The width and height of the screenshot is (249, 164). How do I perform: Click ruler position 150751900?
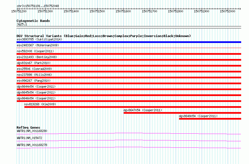(x=201, y=11)
